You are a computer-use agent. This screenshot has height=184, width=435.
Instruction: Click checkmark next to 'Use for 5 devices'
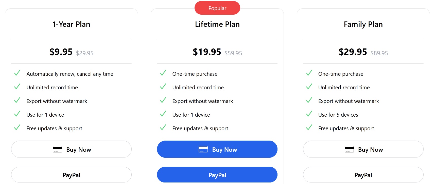(x=309, y=114)
